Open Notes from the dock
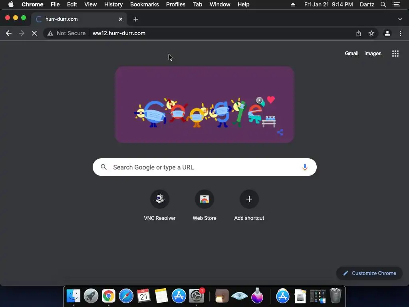 [161, 296]
